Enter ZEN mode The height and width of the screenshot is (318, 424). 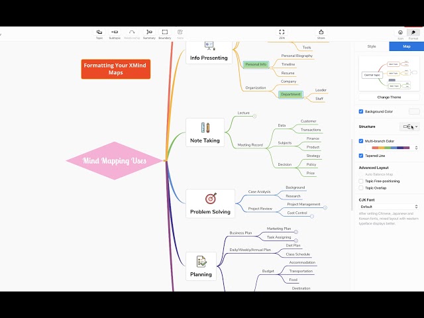[x=282, y=34]
